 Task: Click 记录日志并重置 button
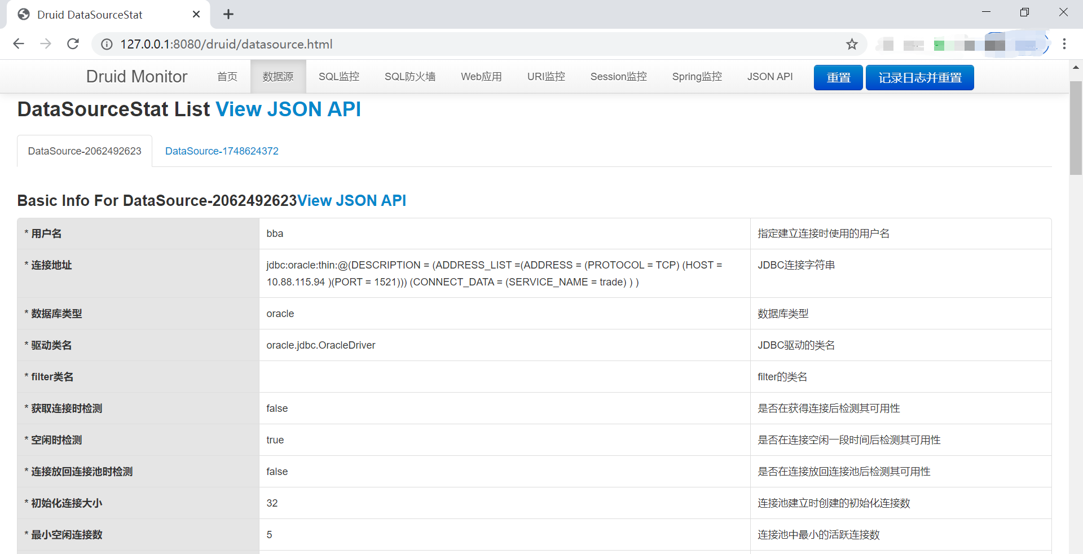tap(920, 78)
